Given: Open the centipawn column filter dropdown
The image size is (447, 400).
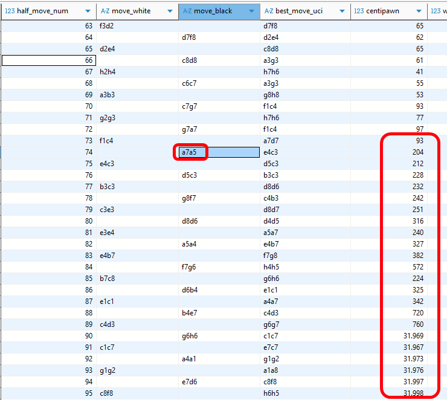Looking at the screenshot, I should [x=420, y=11].
